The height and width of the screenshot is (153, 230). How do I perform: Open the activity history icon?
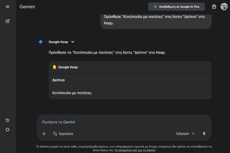(8, 120)
